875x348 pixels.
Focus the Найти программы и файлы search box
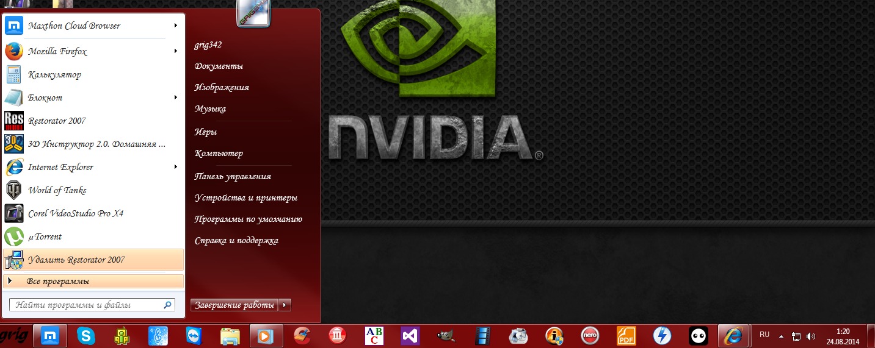(x=92, y=305)
